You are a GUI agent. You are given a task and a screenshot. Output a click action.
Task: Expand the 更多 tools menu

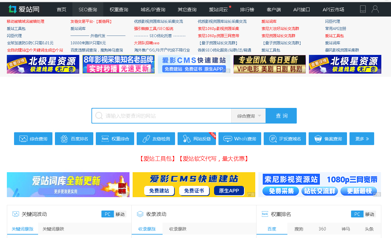point(361,138)
